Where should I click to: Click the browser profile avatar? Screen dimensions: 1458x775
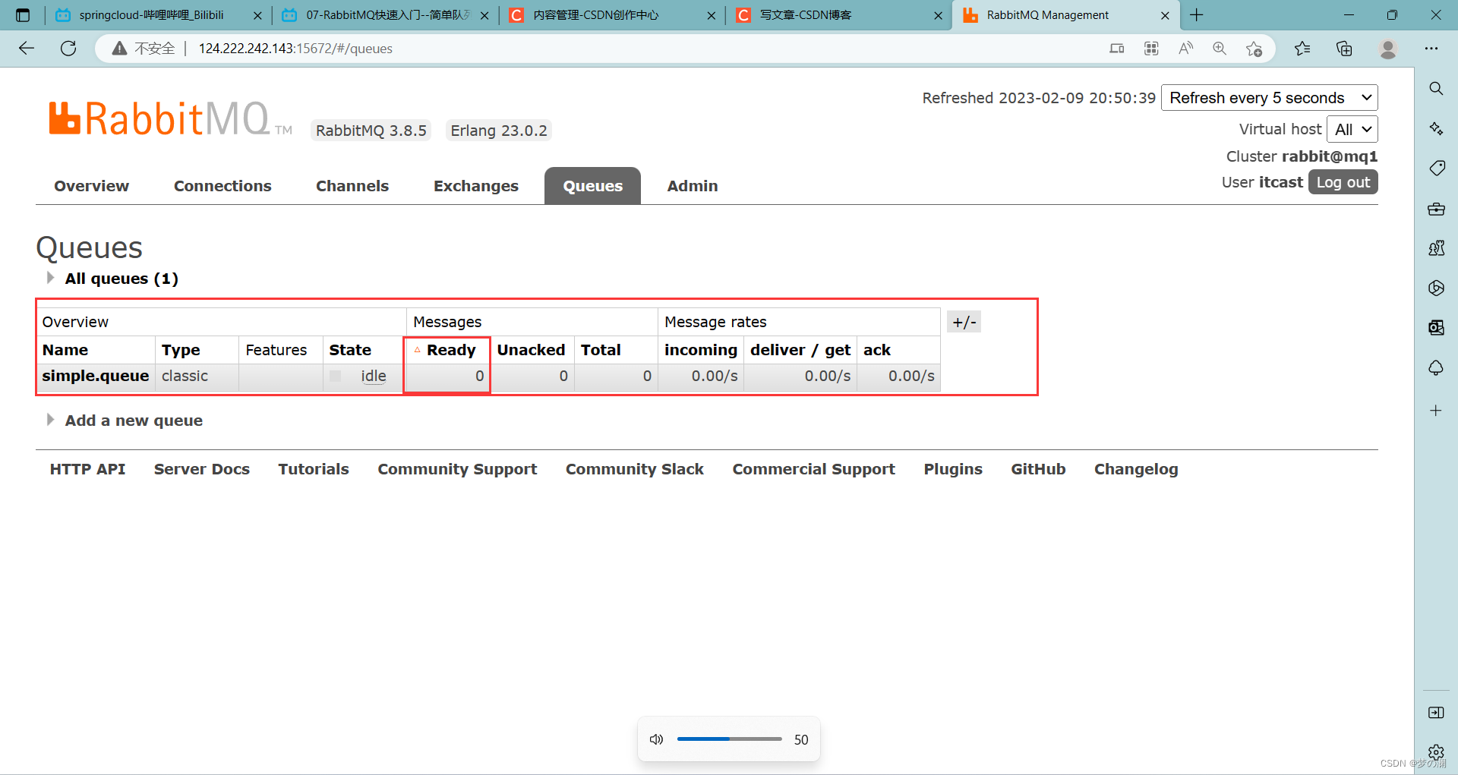(x=1388, y=49)
